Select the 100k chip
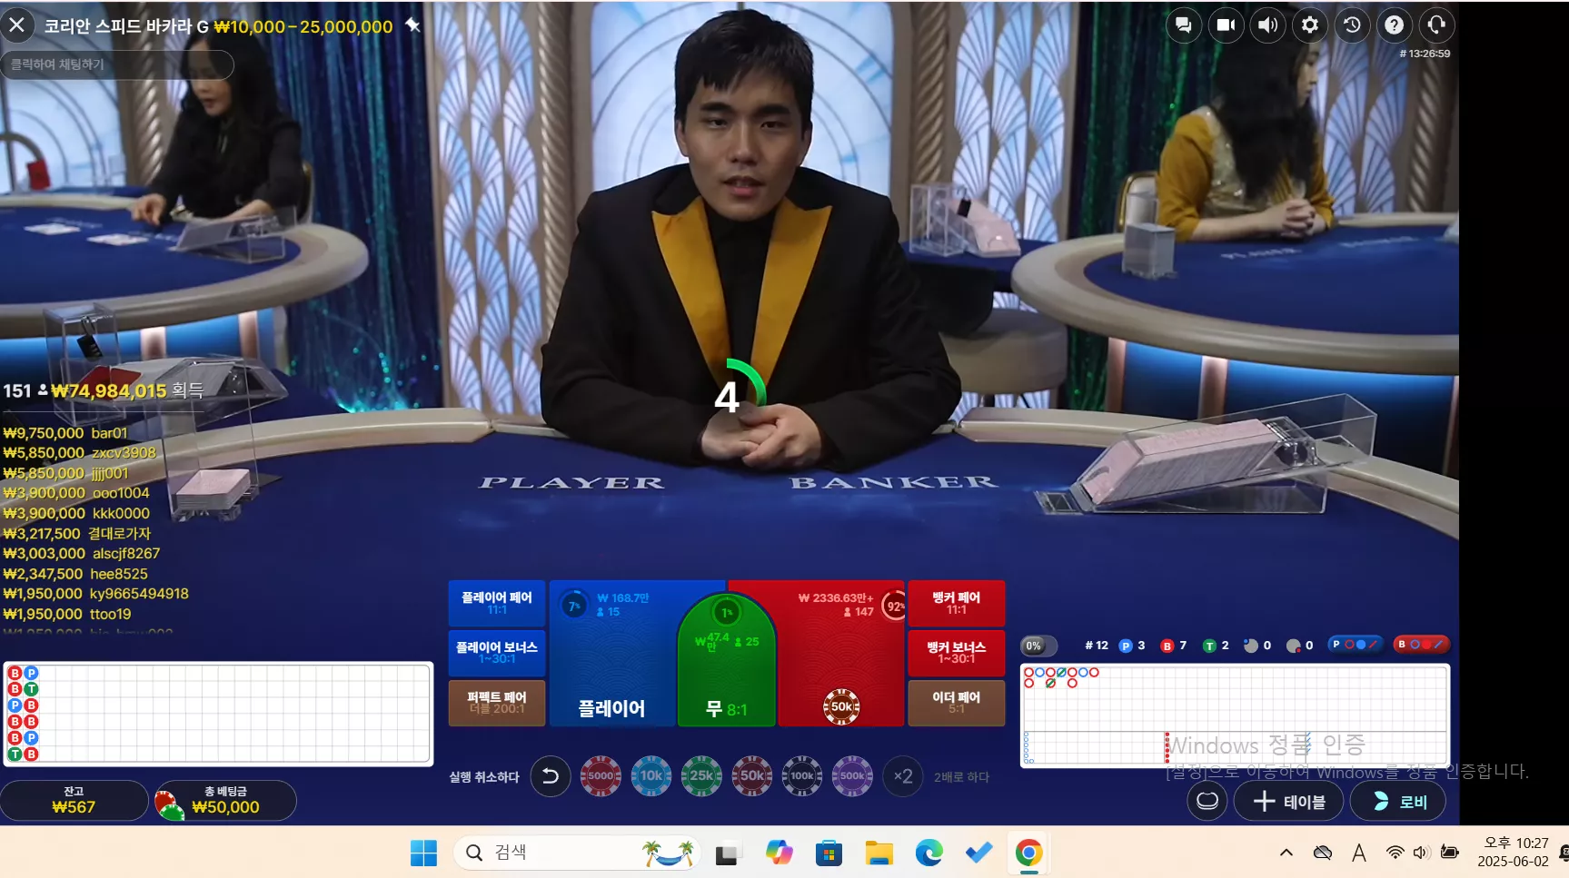 click(x=802, y=776)
